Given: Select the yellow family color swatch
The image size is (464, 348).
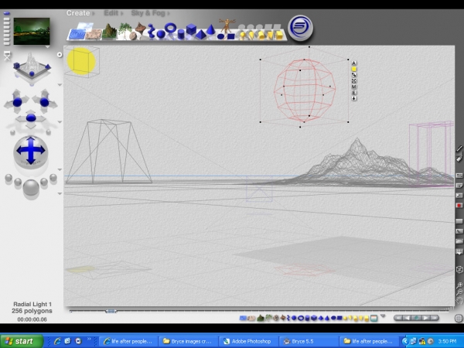Looking at the screenshot, I should tap(354, 69).
